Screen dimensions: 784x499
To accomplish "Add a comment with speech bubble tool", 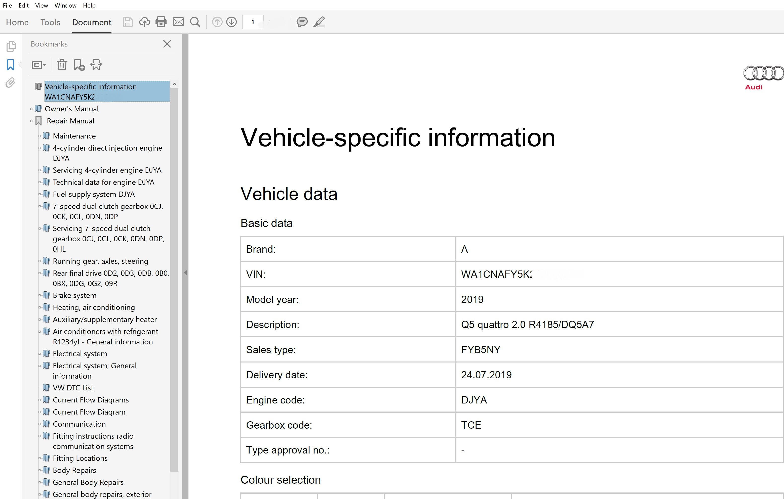I will [302, 22].
